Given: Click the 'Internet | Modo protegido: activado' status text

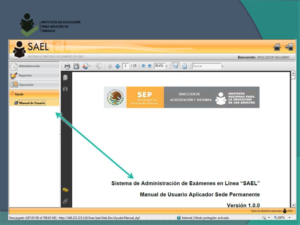Looking at the screenshot, I should (205, 218).
